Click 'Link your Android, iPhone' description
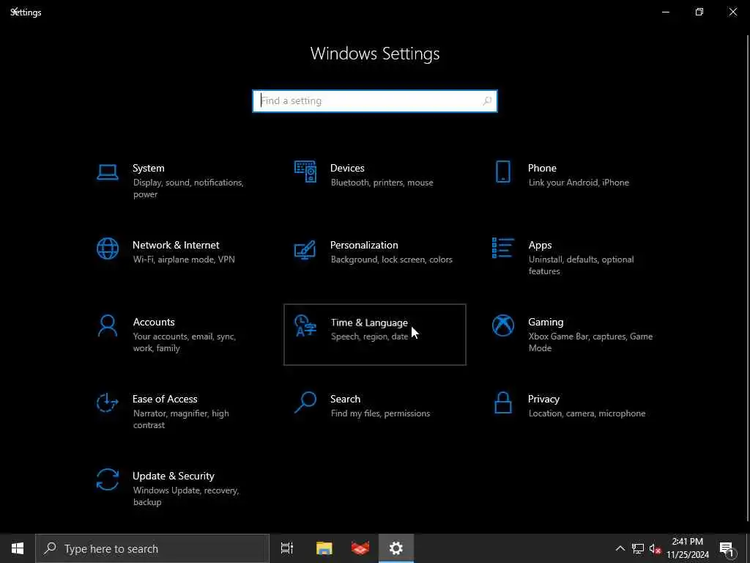Image resolution: width=750 pixels, height=563 pixels. 579,183
